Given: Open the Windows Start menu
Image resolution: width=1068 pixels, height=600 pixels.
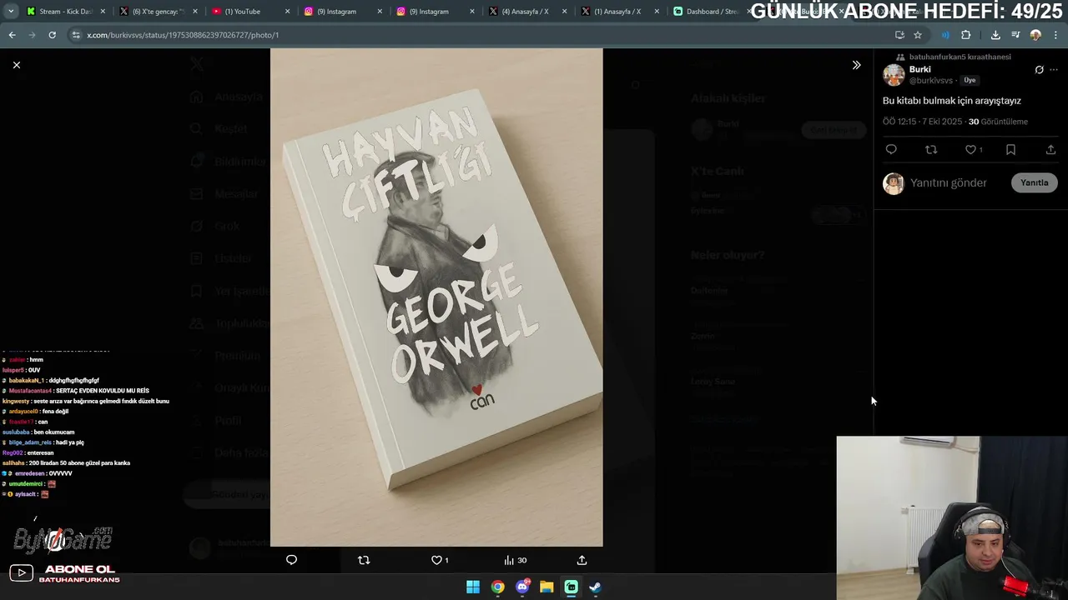Looking at the screenshot, I should coord(473,587).
